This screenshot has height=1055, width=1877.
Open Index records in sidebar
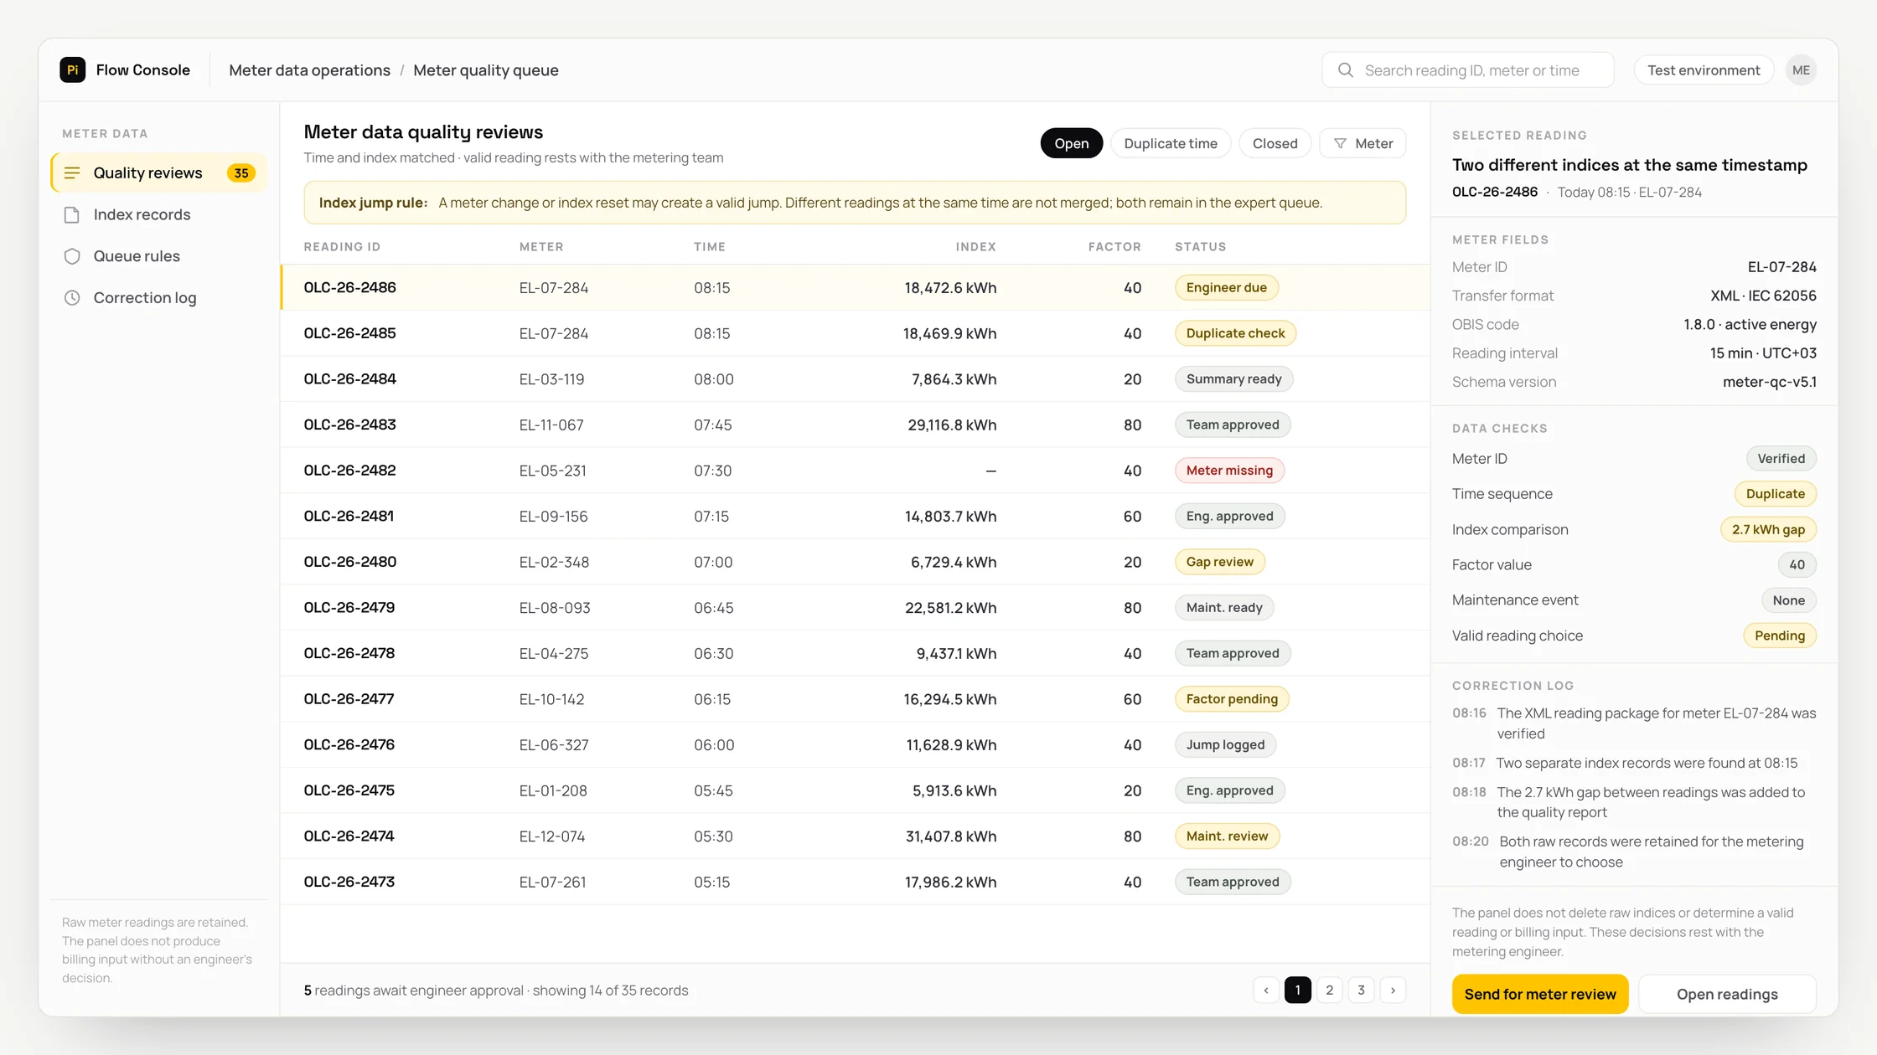tap(159, 215)
